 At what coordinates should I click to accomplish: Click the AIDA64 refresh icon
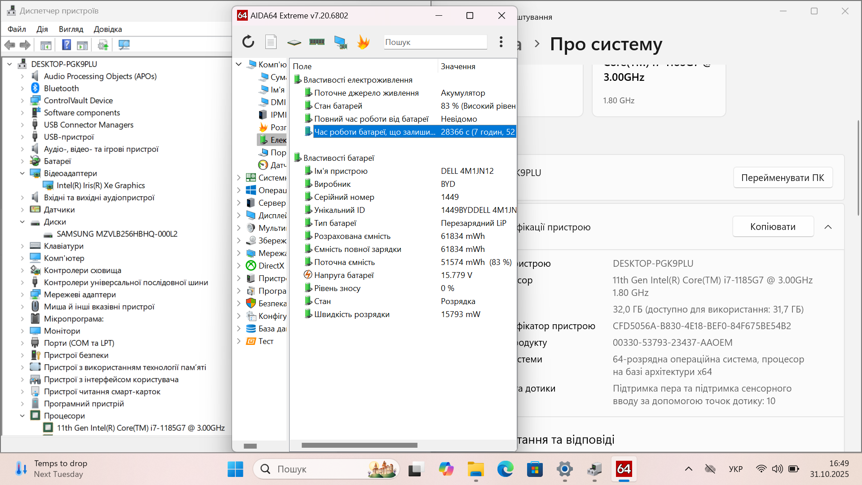[x=248, y=42]
